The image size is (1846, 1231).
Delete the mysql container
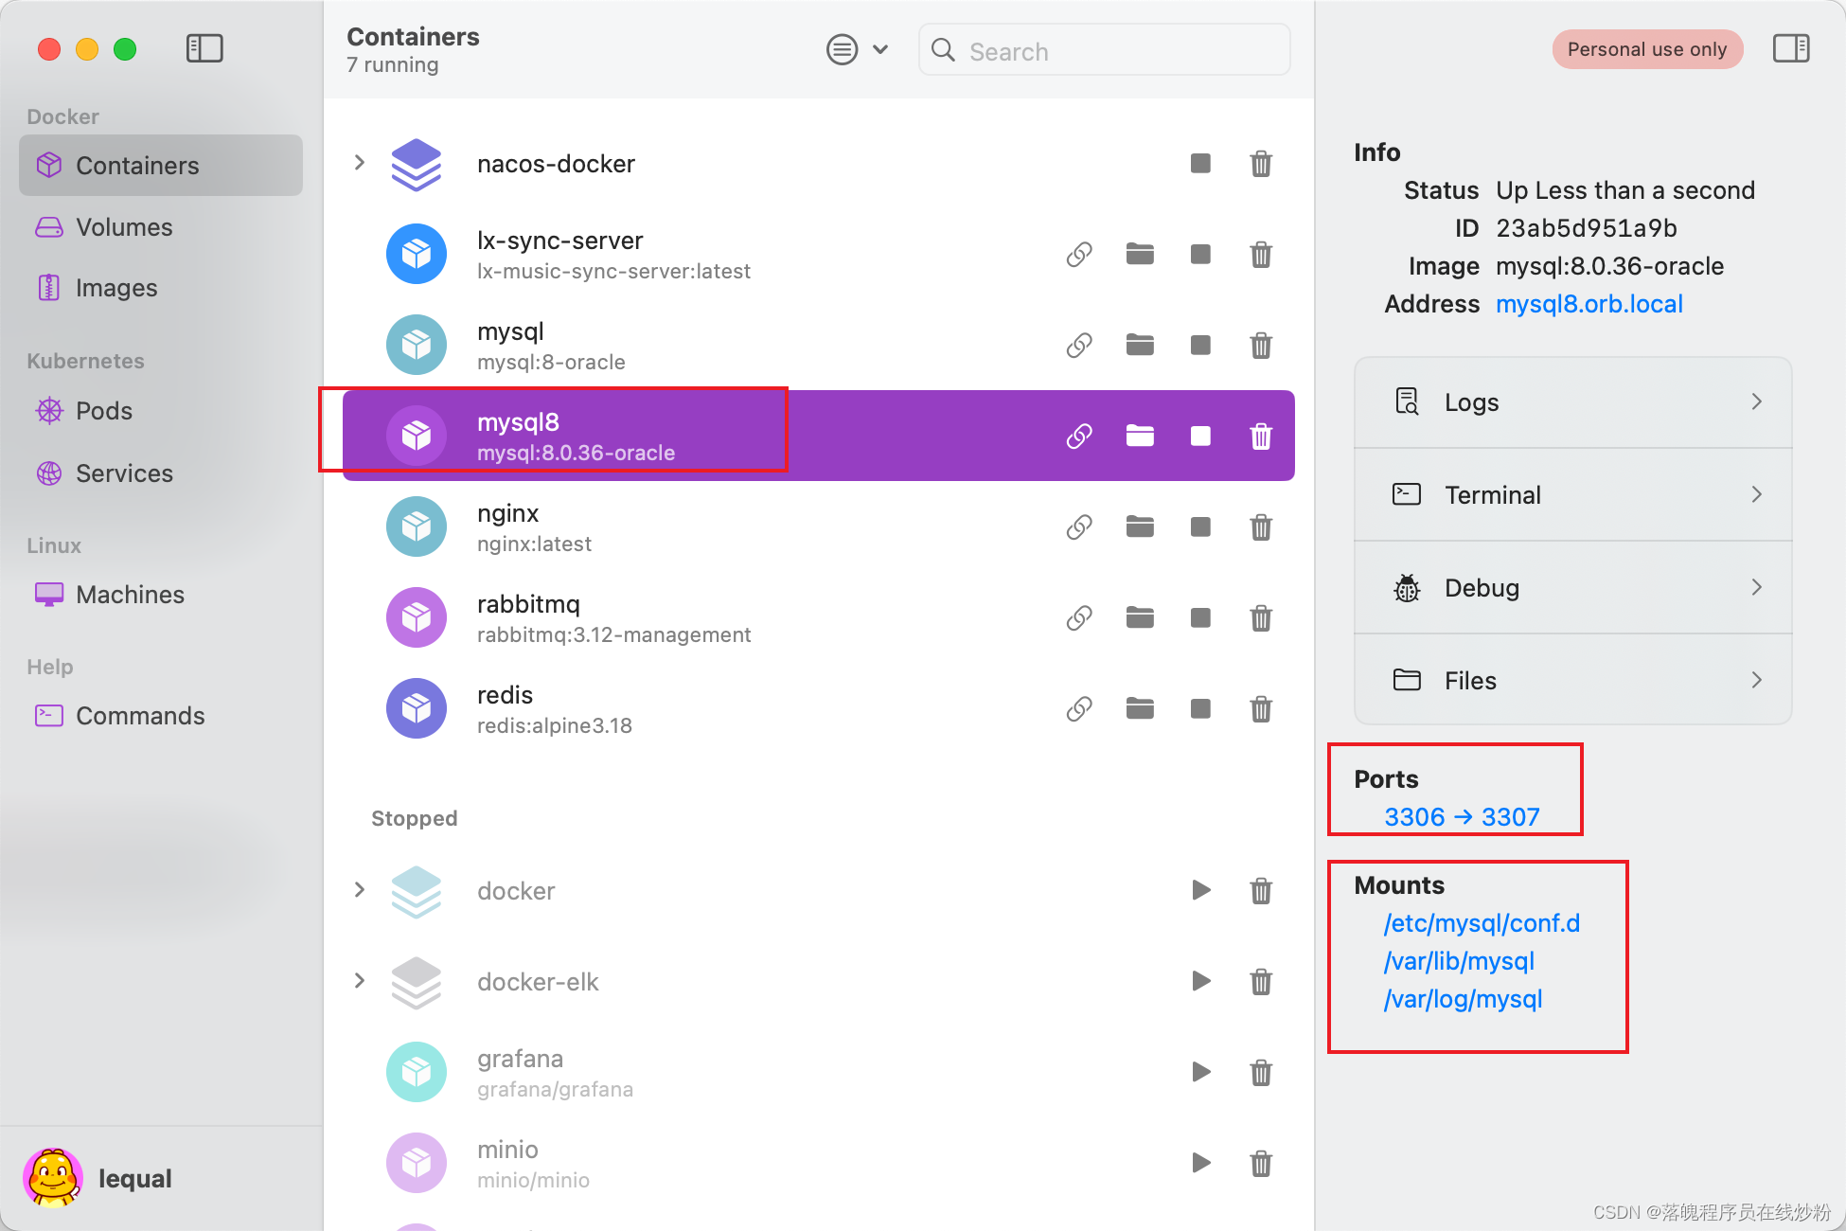1261,346
